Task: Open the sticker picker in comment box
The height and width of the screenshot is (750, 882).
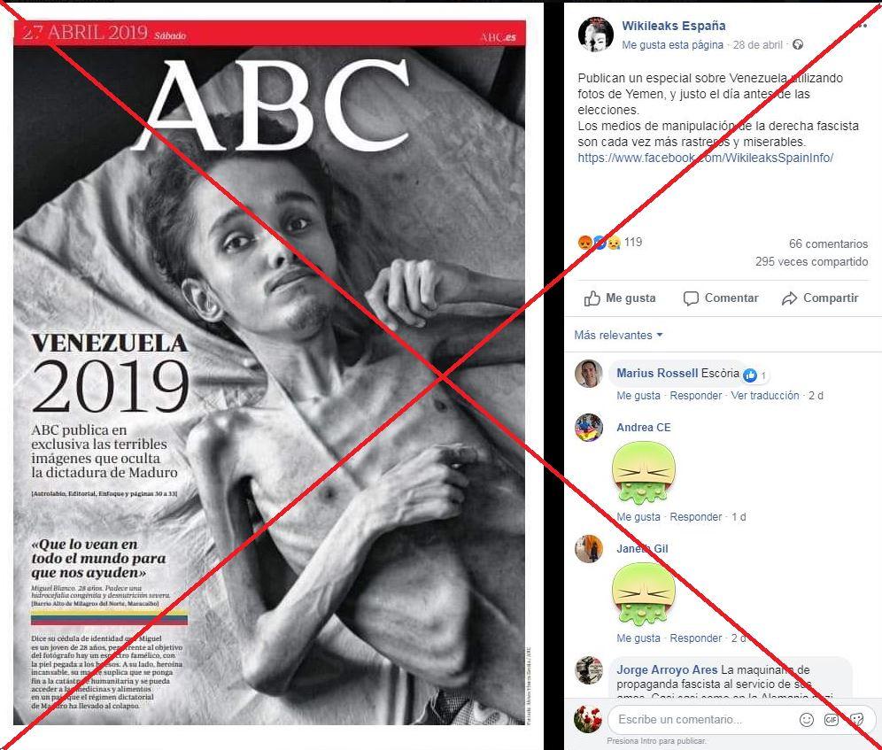Action: coord(856,719)
